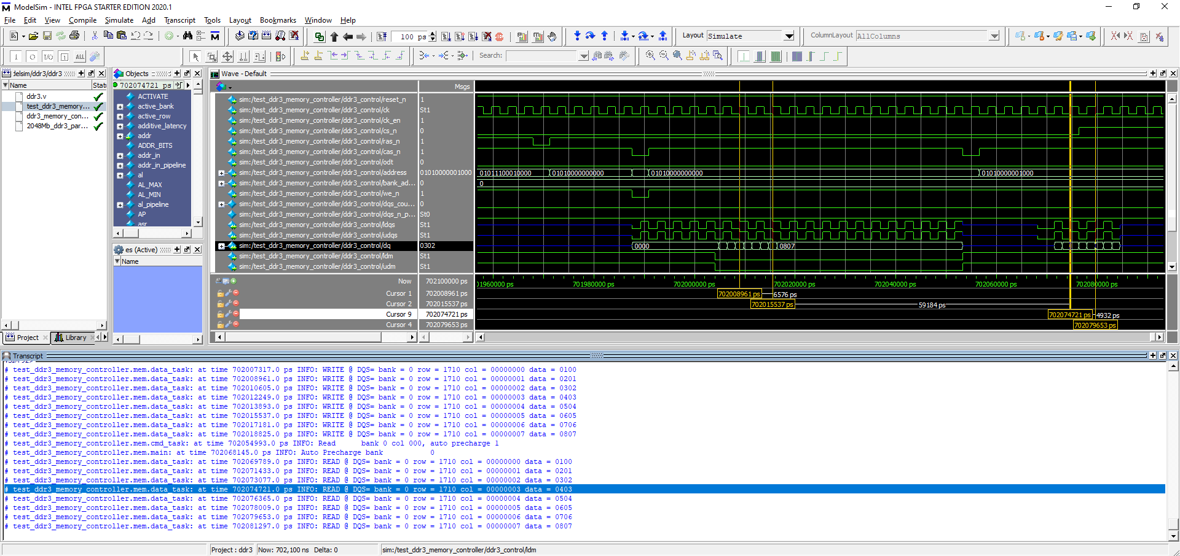Click the Print icon in toolbar
The height and width of the screenshot is (556, 1180).
pos(74,36)
